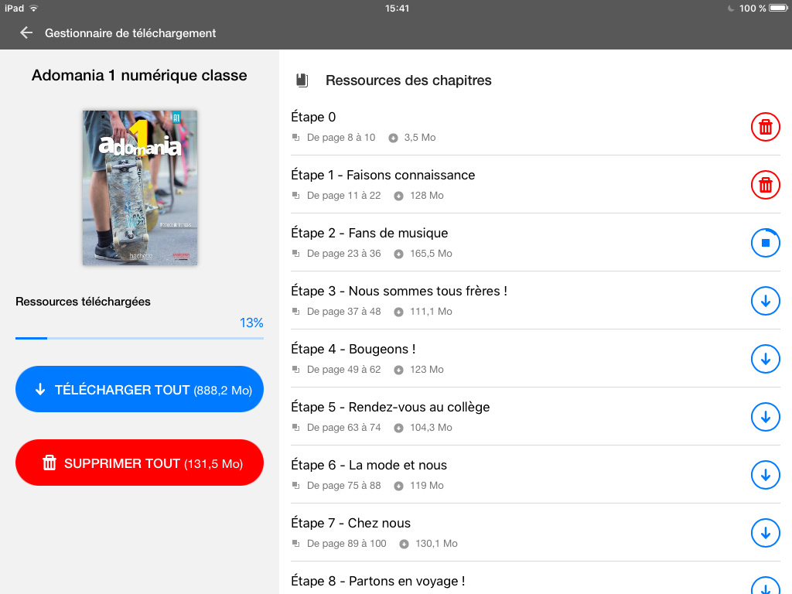
Task: Select Étape 5 - Rendez-vous au collège title
Action: coord(391,408)
